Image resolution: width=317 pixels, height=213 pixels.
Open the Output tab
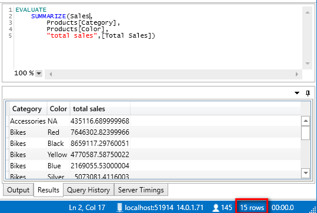18,189
